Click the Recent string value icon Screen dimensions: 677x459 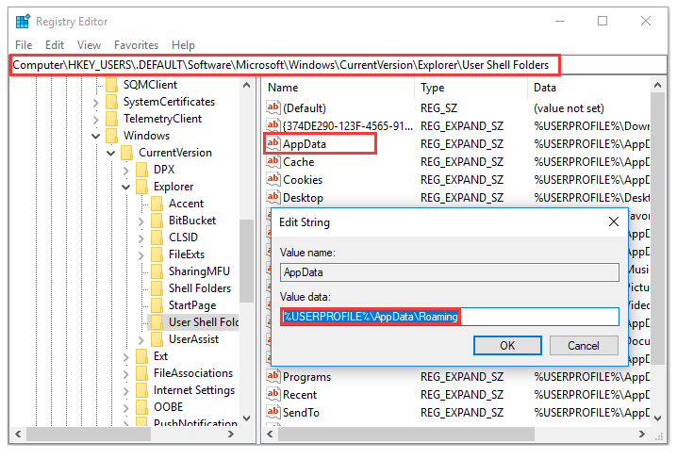coord(272,394)
